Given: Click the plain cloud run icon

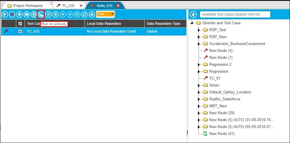Looking at the screenshot, I should pos(26,14).
